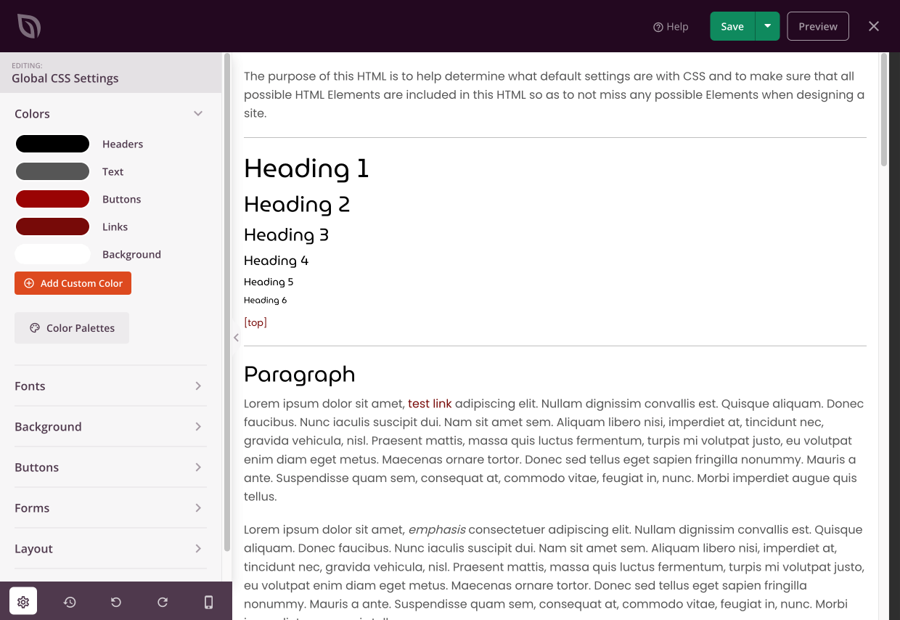Redo the last change
The width and height of the screenshot is (900, 620).
(163, 601)
